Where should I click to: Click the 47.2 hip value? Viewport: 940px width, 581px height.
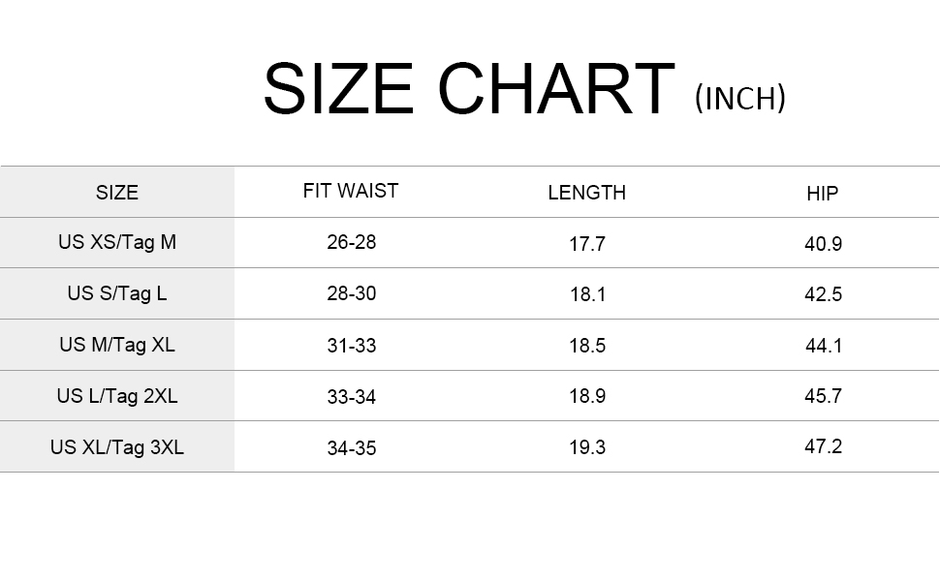coord(823,446)
